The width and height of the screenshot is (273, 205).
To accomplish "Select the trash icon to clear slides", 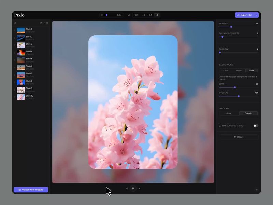I will tap(15, 22).
